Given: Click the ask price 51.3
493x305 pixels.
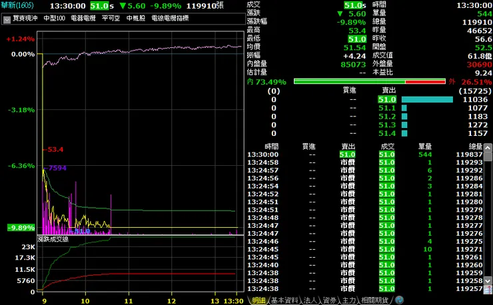Looking at the screenshot, I should pos(387,125).
